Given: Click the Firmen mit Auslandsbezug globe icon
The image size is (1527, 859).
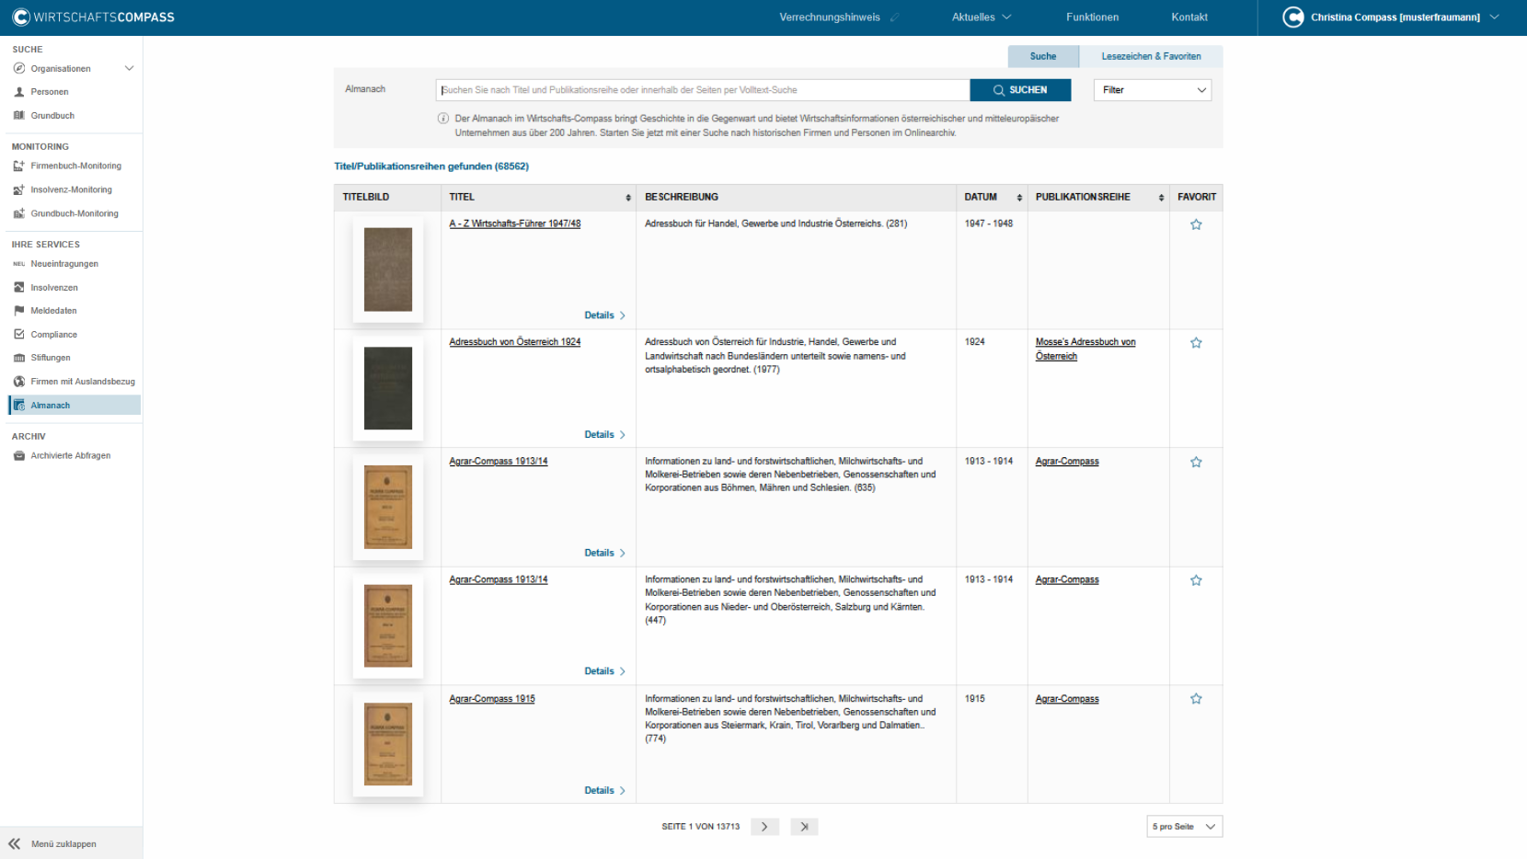Looking at the screenshot, I should point(19,382).
